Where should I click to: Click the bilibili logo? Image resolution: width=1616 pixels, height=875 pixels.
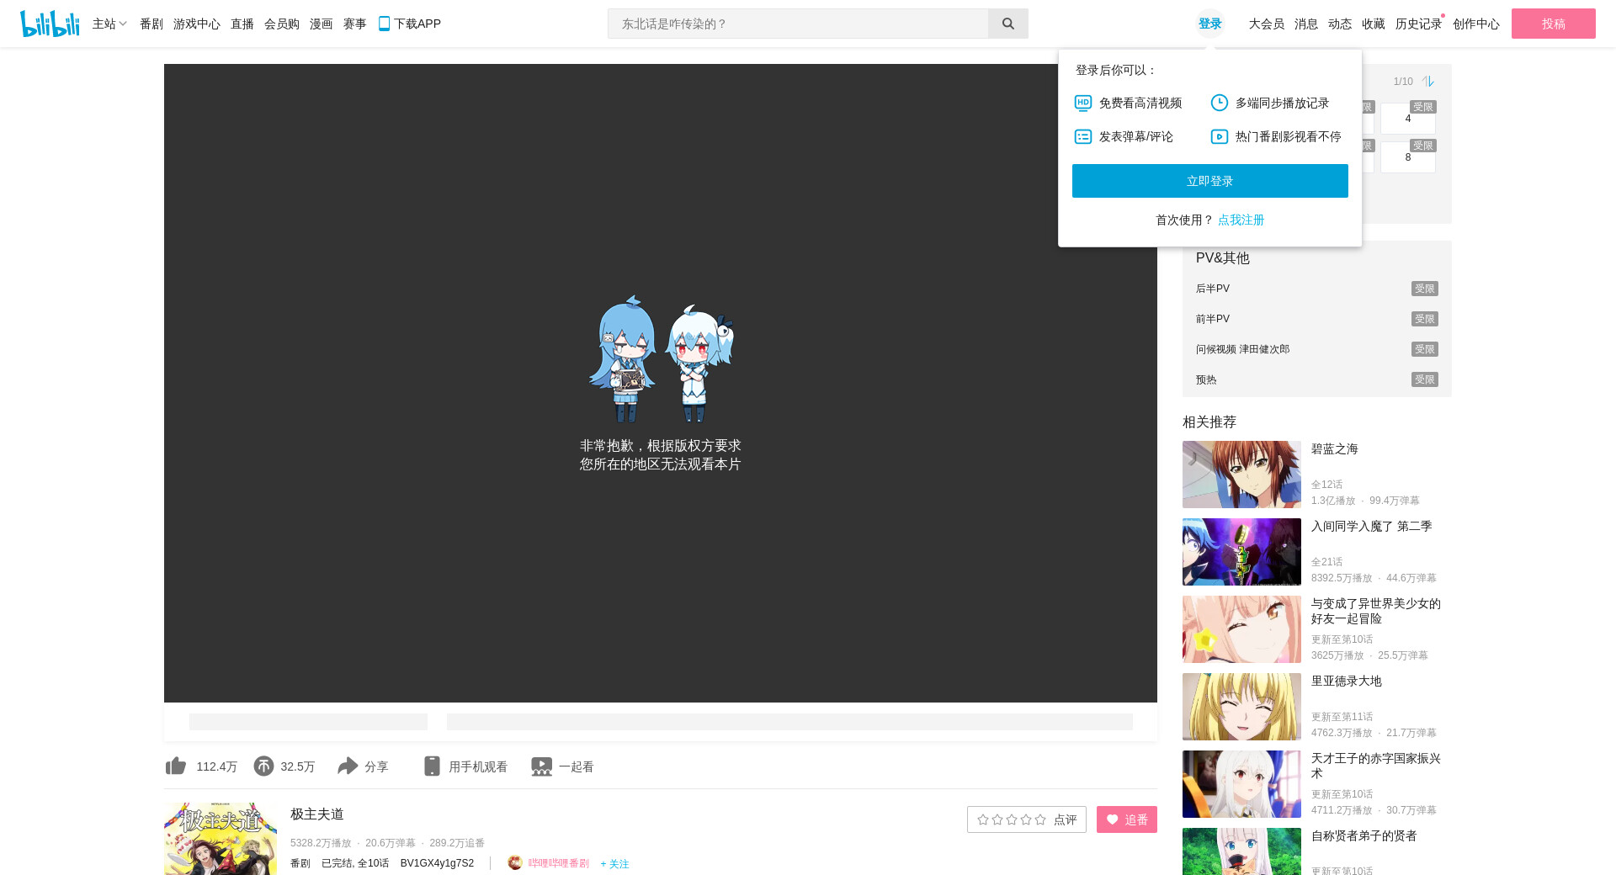[x=50, y=24]
